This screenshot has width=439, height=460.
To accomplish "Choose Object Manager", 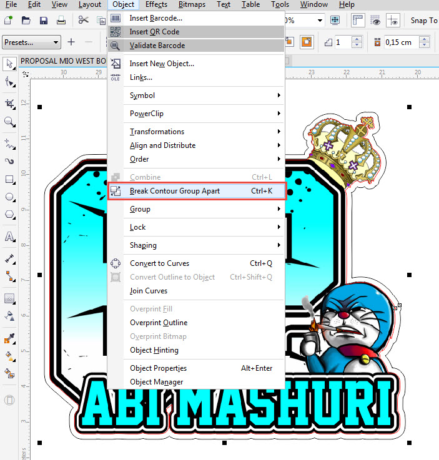I will (x=197, y=382).
